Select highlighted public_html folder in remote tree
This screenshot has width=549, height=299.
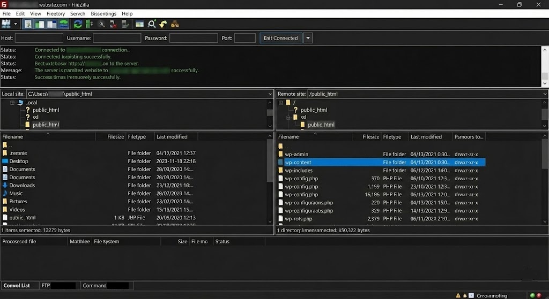pyautogui.click(x=321, y=125)
